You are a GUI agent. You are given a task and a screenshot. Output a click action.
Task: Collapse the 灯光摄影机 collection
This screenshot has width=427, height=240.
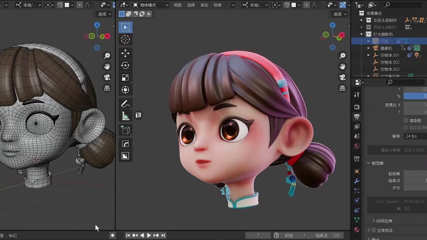[361, 34]
